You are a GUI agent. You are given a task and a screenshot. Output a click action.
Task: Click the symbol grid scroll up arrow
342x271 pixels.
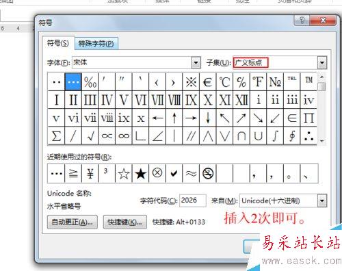tap(322, 77)
